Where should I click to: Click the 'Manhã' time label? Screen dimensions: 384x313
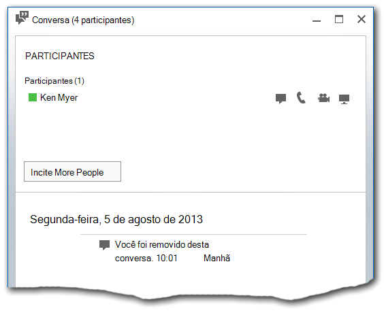(x=217, y=258)
